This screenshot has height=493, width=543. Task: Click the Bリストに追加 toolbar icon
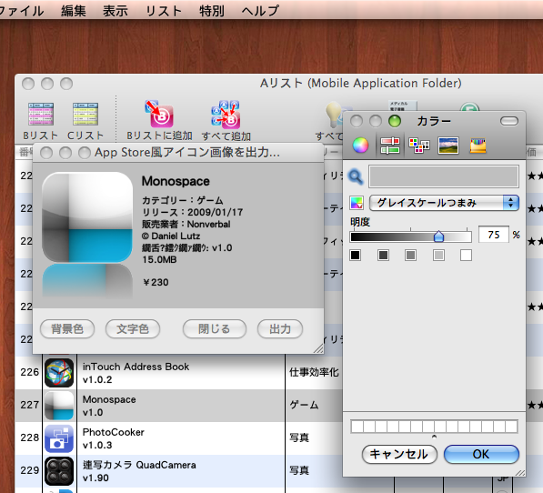pyautogui.click(x=159, y=114)
